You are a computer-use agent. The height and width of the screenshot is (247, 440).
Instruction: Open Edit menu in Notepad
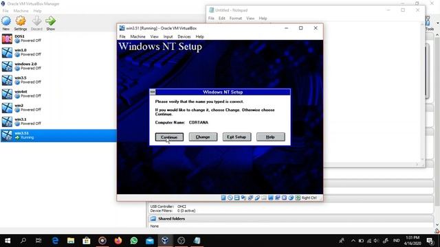click(222, 19)
